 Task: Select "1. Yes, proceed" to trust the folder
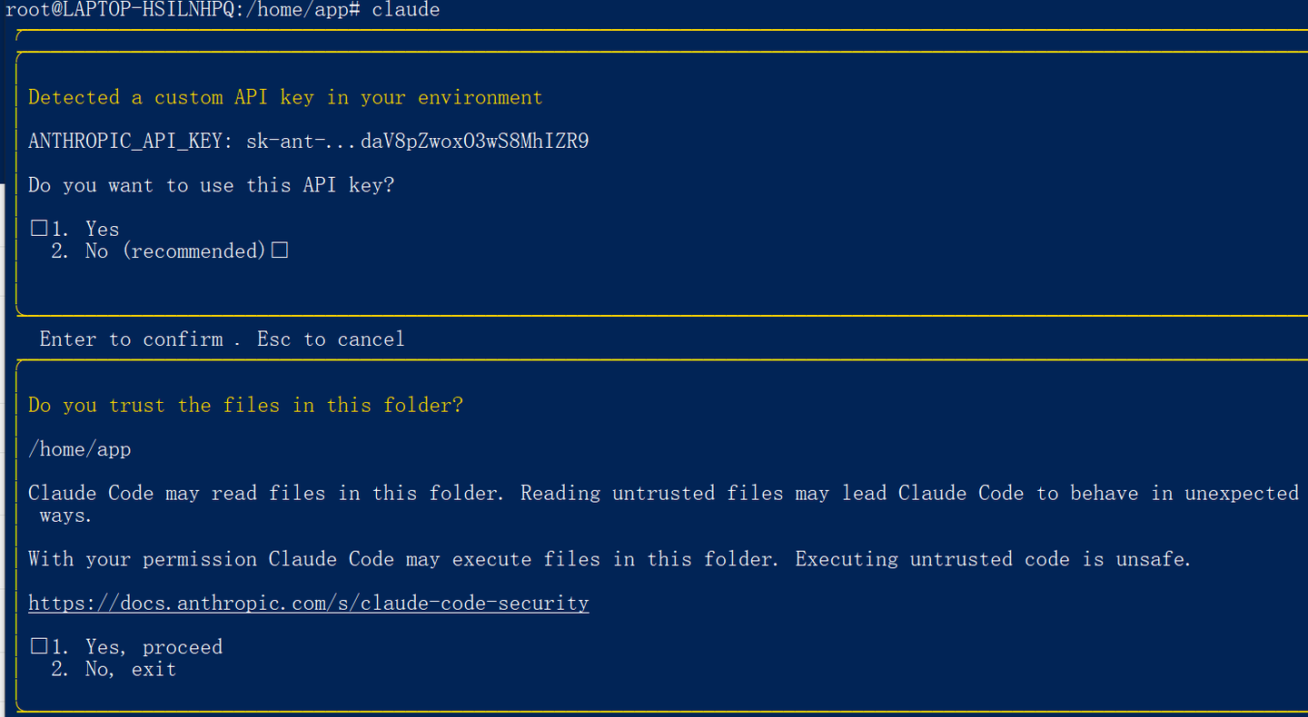tap(136, 647)
